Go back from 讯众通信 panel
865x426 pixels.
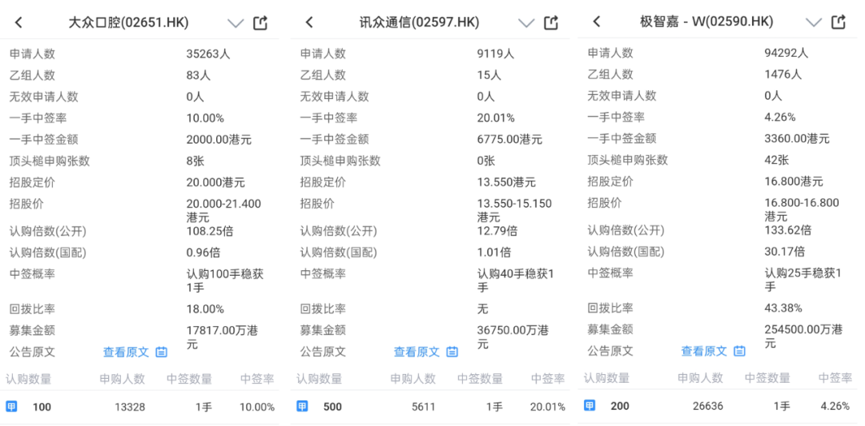[309, 22]
